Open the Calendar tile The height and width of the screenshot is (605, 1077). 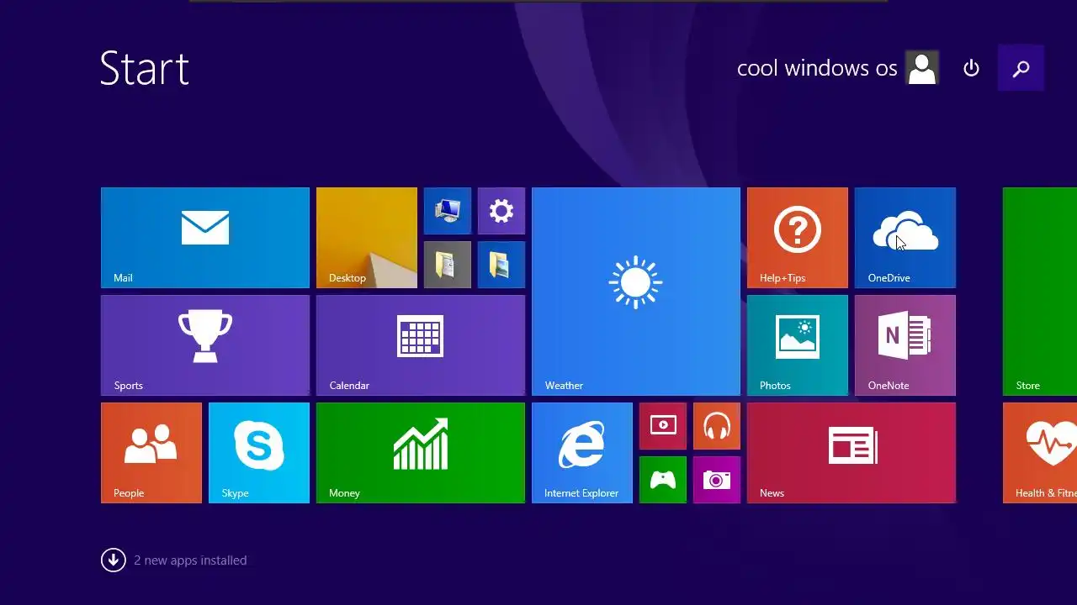point(421,345)
